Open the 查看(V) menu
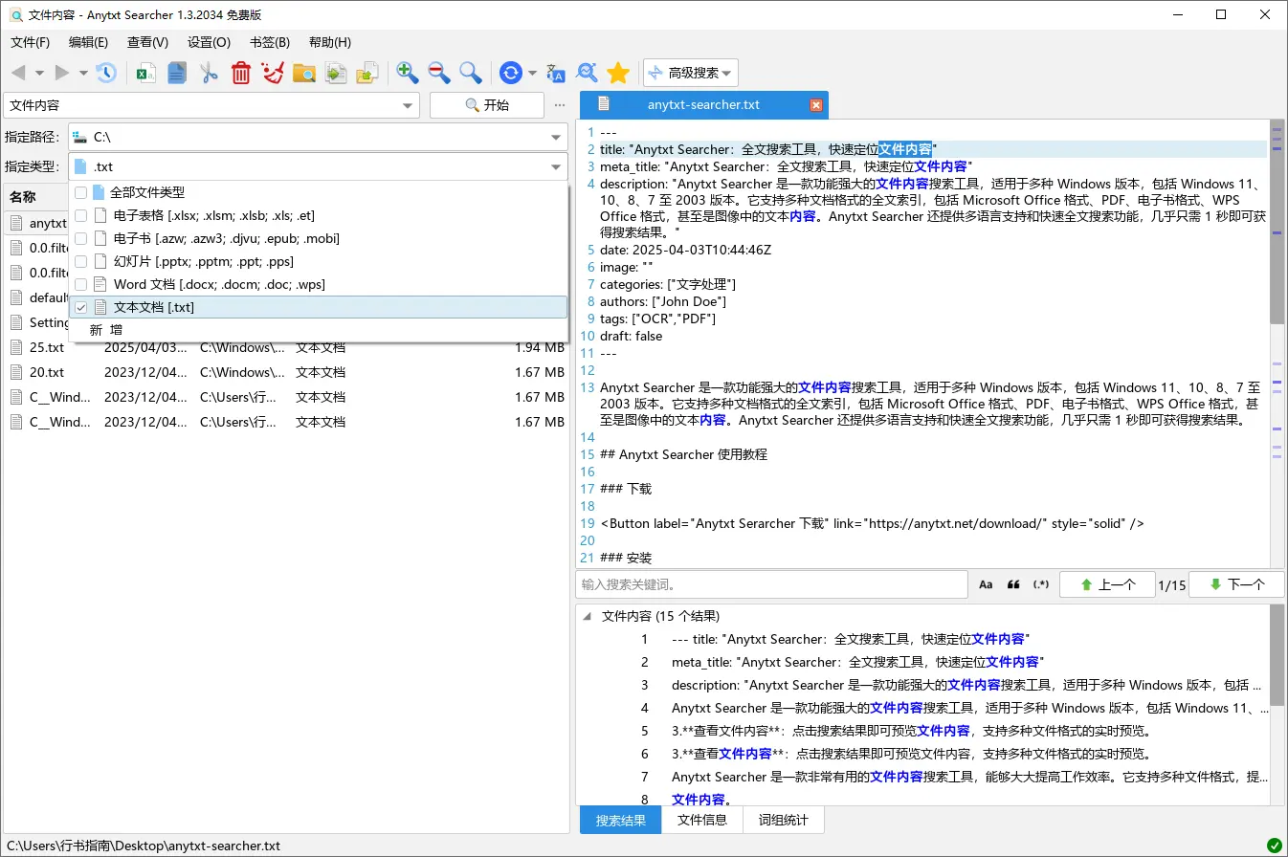Image resolution: width=1288 pixels, height=857 pixels. click(147, 42)
